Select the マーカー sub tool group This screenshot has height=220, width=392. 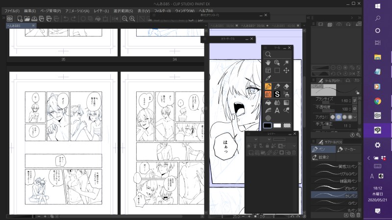[348, 149]
